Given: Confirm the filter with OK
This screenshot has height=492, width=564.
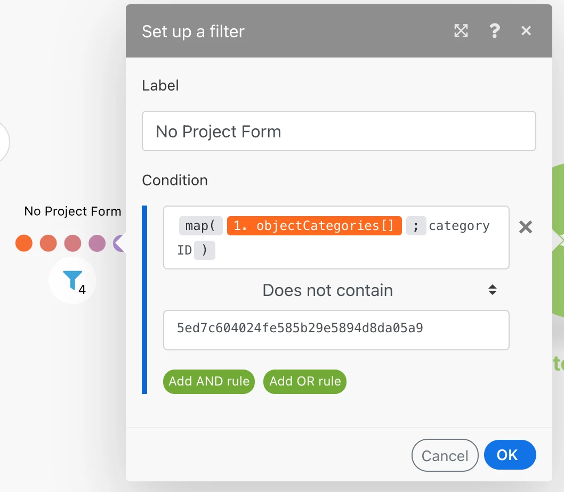Looking at the screenshot, I should click(510, 455).
